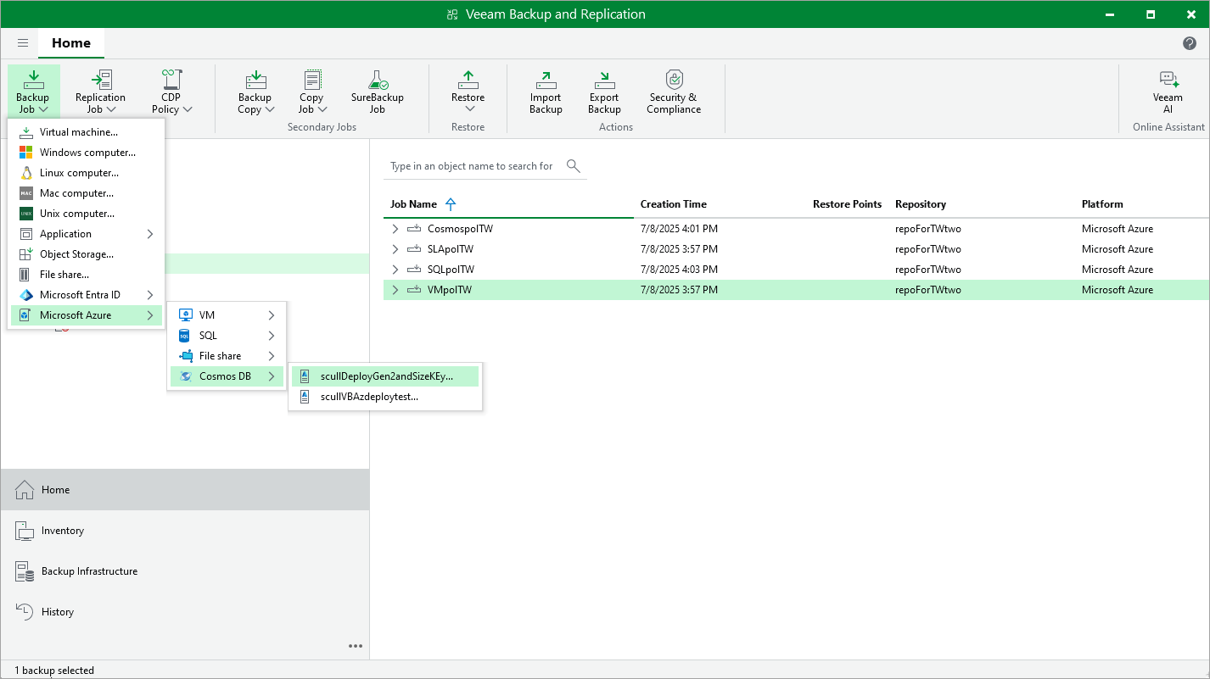Click the CosmospolTW job icon
This screenshot has height=679, width=1210.
[414, 229]
